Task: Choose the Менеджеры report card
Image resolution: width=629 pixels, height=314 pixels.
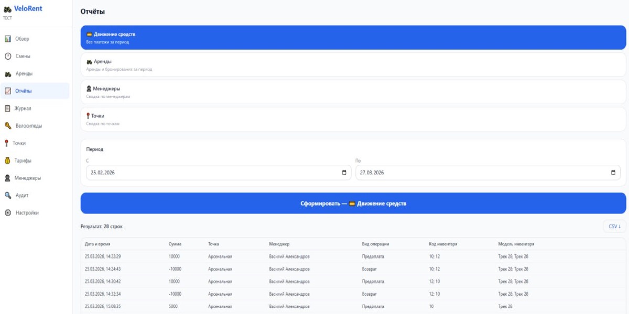Action: click(353, 92)
